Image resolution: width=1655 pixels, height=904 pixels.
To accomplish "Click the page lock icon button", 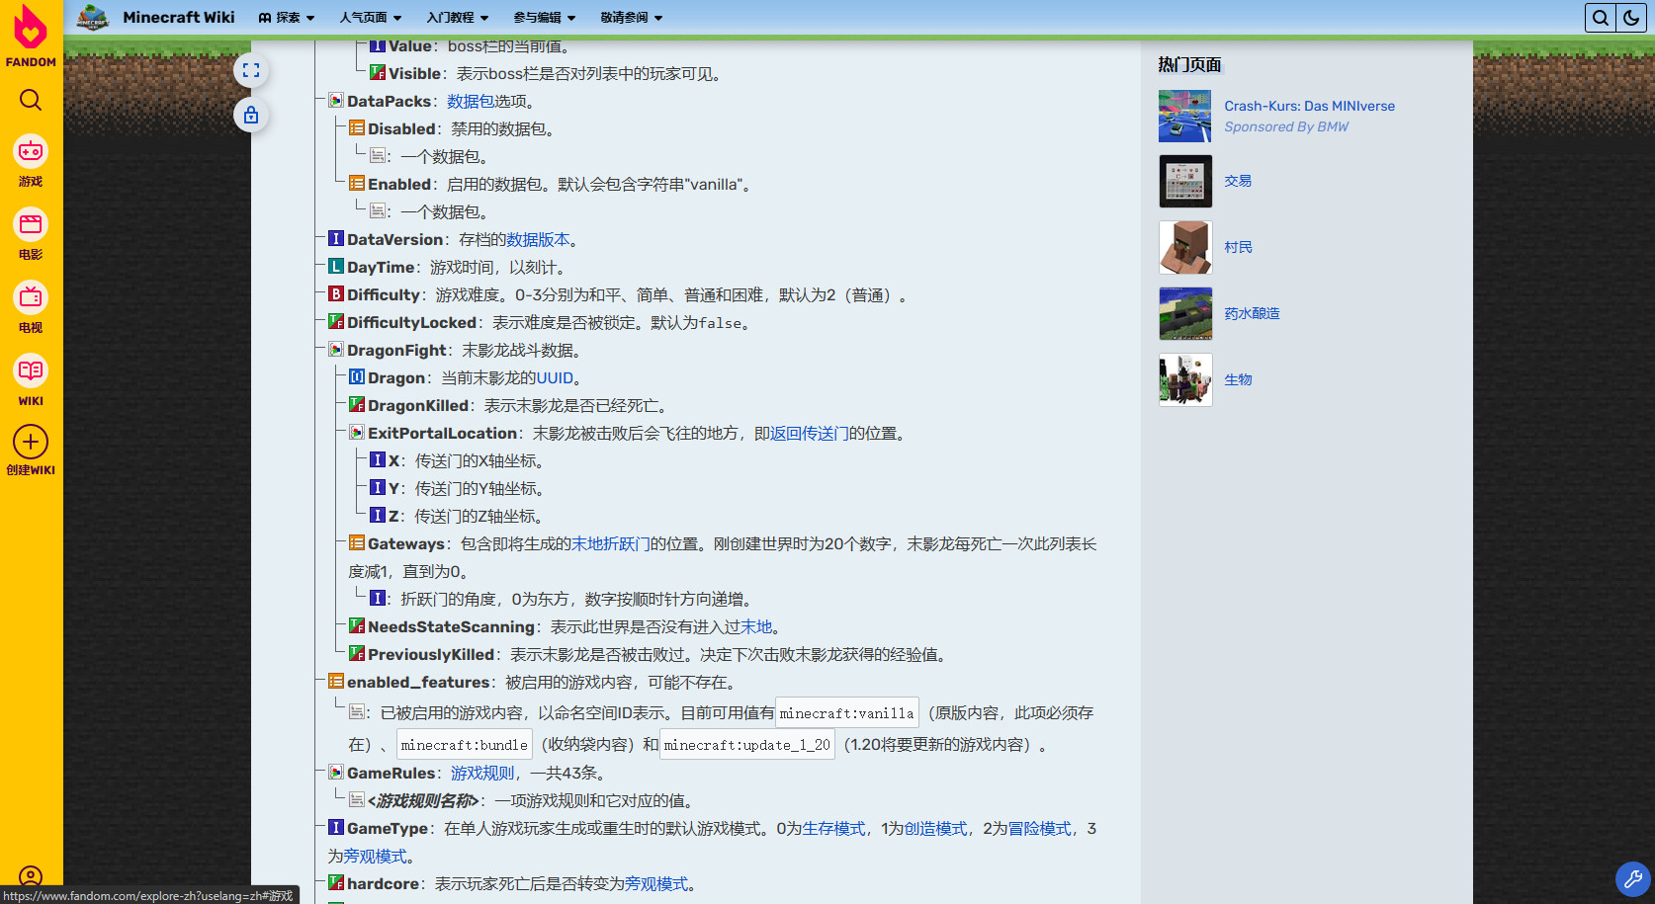I will click(x=251, y=115).
